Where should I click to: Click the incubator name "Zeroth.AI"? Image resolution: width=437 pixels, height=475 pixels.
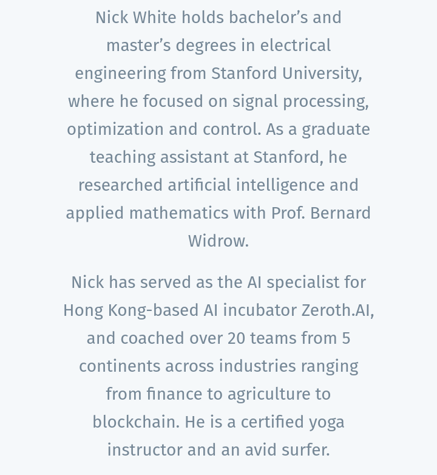(x=336, y=310)
